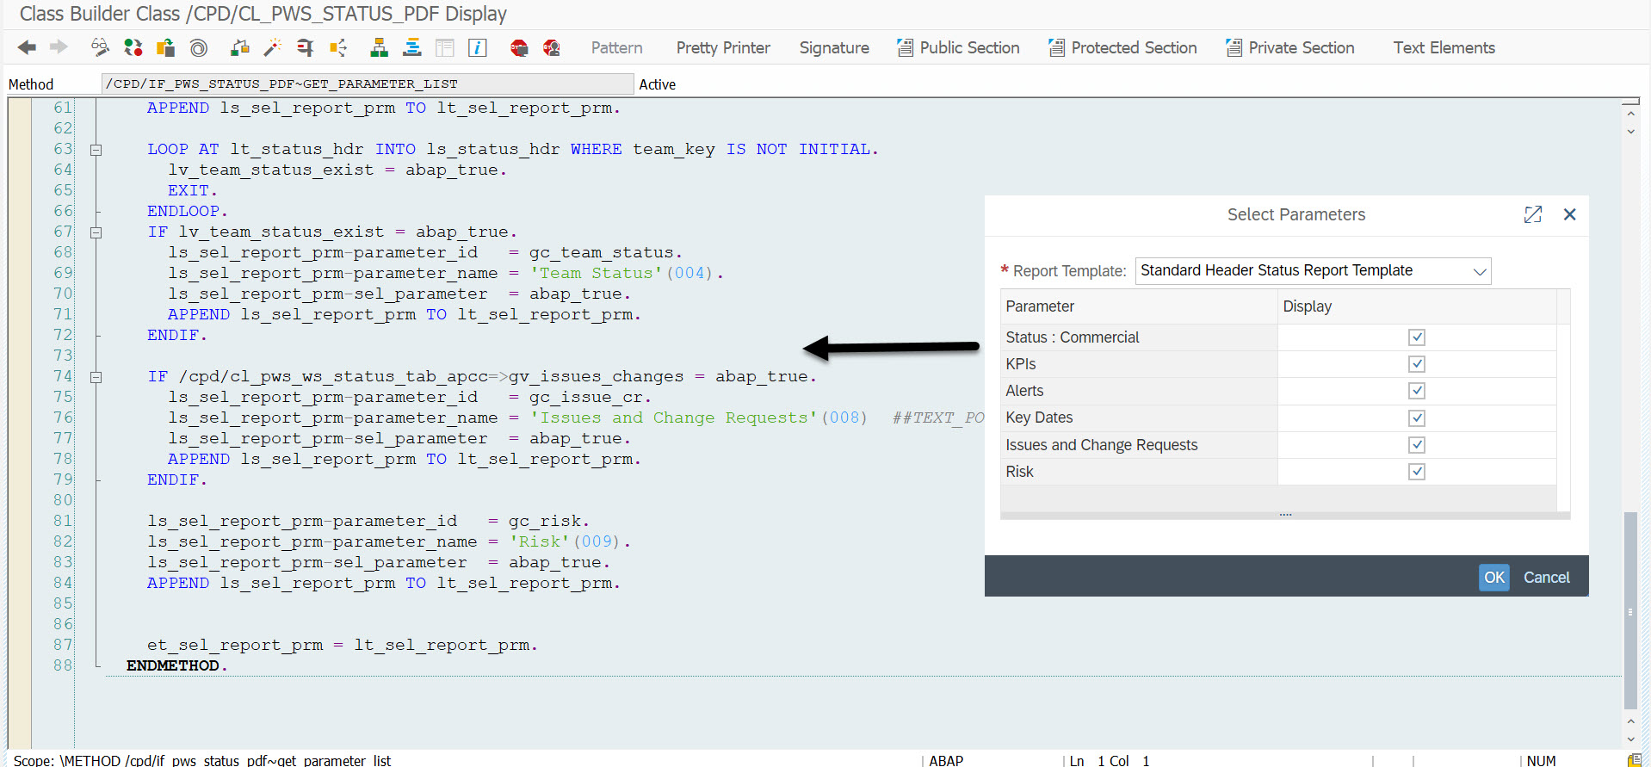
Task: Click the Method name input field
Action: pyautogui.click(x=368, y=84)
